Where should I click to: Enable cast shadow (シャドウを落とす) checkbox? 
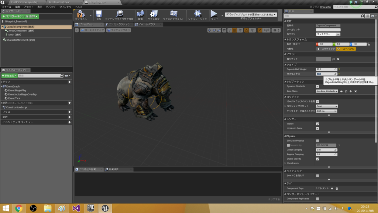click(x=317, y=176)
